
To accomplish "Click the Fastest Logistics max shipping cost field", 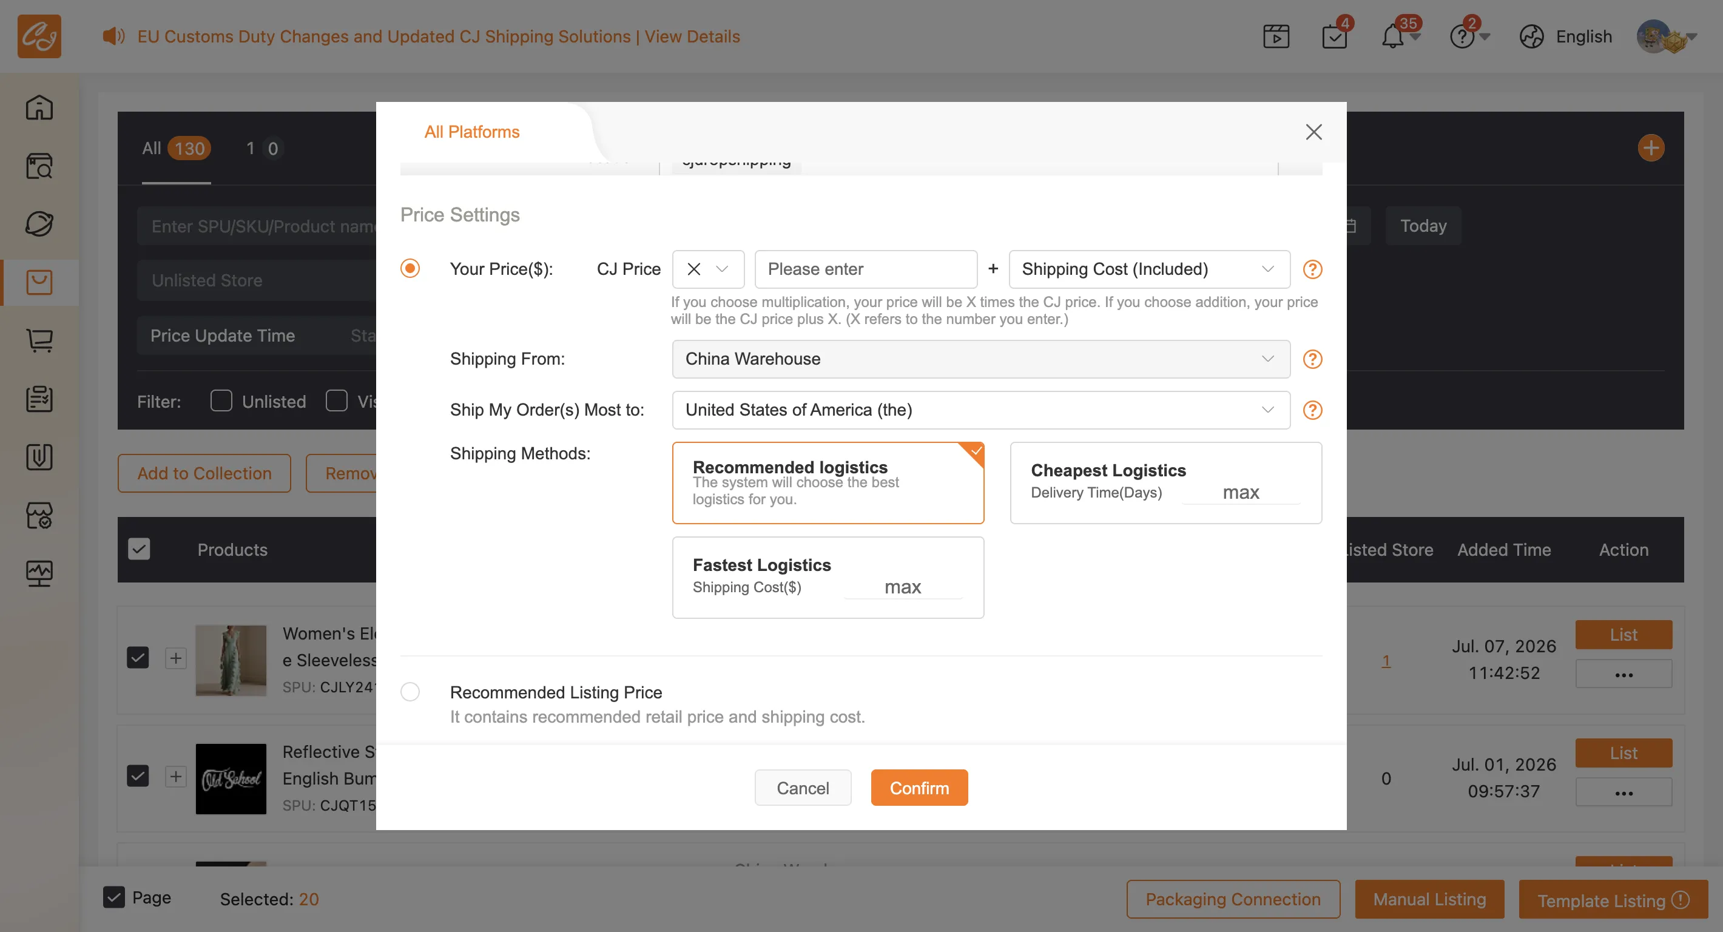I will tap(903, 587).
